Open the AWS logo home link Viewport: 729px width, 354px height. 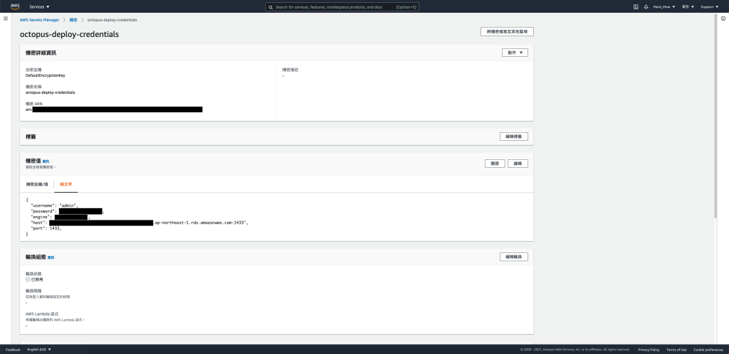tap(15, 6)
